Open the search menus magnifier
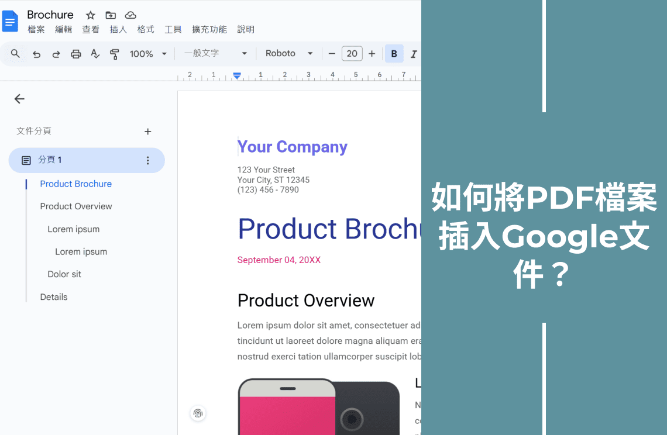The image size is (667, 435). tap(15, 54)
